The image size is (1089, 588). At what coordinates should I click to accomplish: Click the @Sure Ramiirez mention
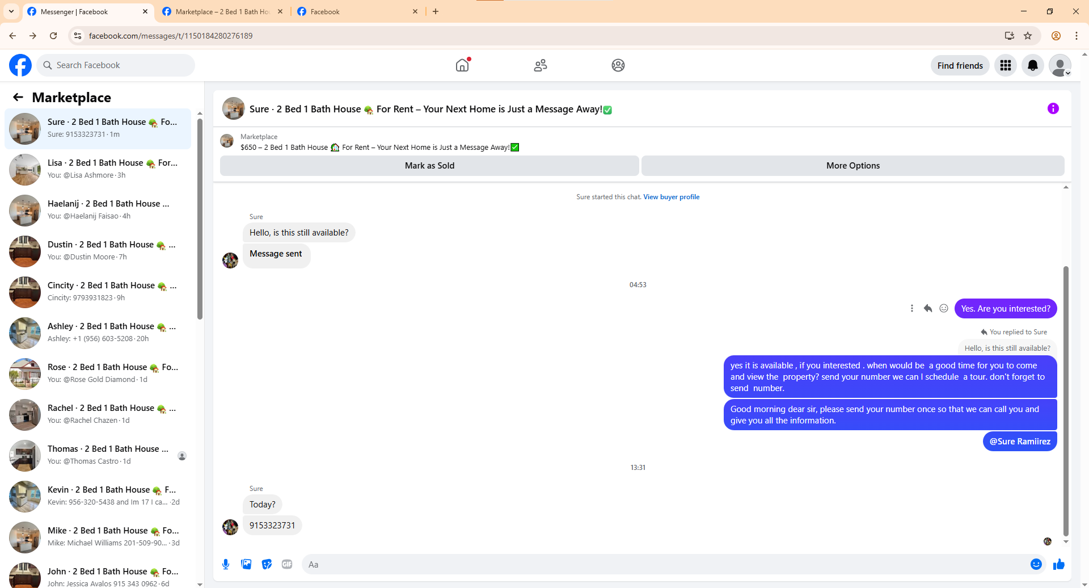click(x=1020, y=441)
